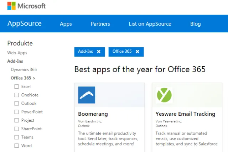Check the Excel checkbox
This screenshot has height=152, width=228.
click(x=16, y=87)
